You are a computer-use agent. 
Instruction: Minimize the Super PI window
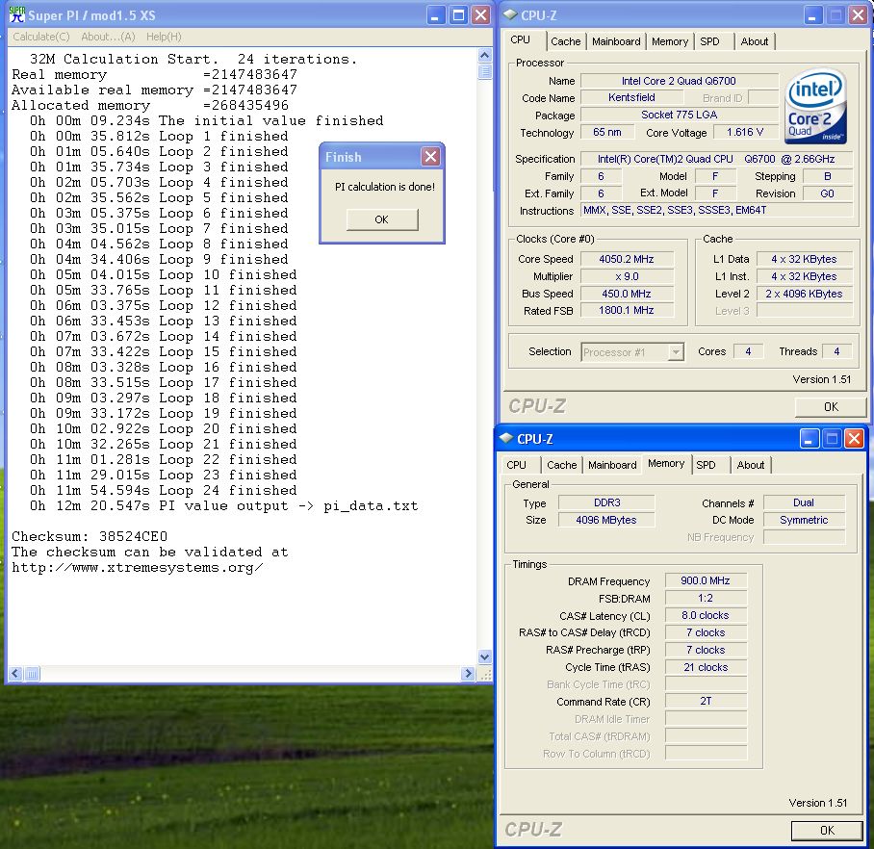[x=436, y=15]
